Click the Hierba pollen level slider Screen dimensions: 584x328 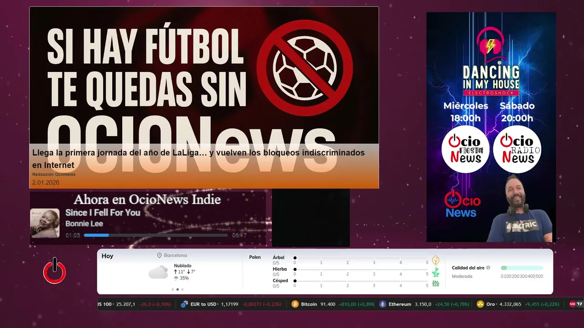click(x=361, y=270)
